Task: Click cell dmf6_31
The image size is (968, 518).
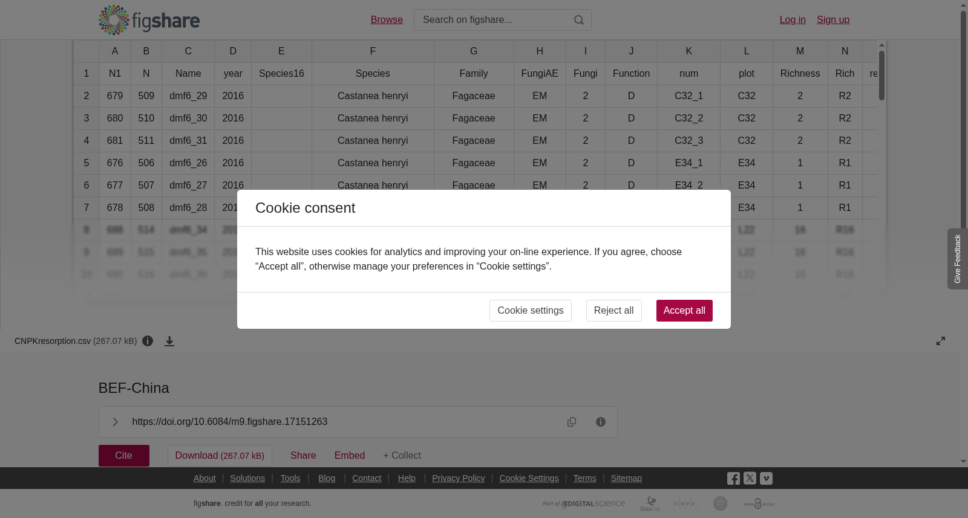Action: (188, 141)
